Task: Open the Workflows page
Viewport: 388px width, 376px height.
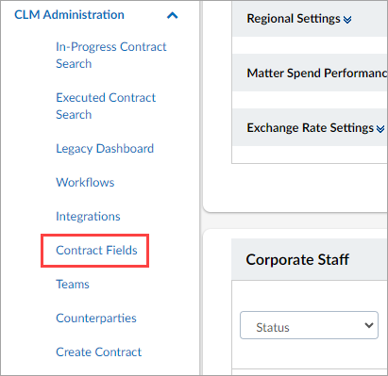Action: tap(85, 182)
